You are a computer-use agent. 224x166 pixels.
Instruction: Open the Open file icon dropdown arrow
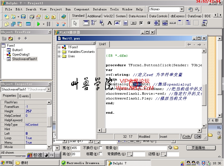coord(18,17)
